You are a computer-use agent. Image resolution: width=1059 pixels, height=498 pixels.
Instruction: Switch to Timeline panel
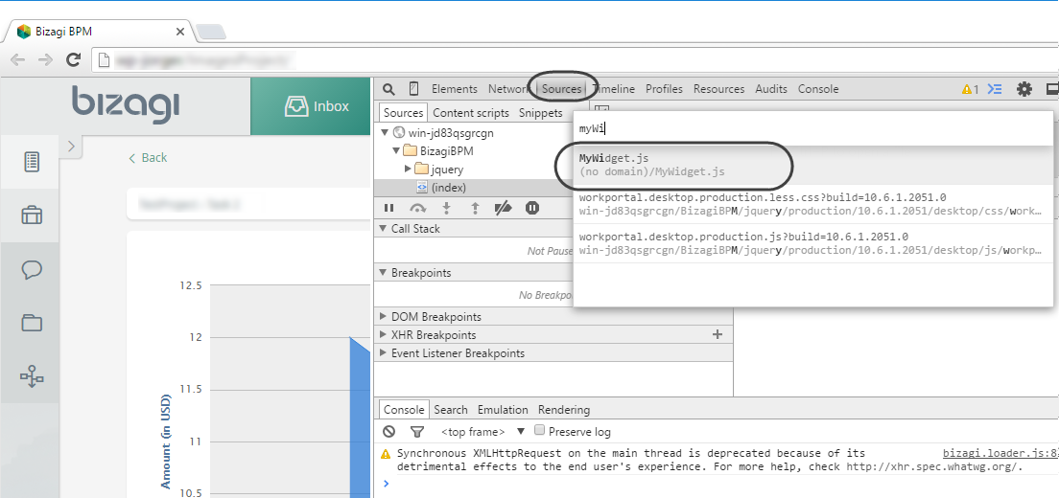pyautogui.click(x=615, y=89)
